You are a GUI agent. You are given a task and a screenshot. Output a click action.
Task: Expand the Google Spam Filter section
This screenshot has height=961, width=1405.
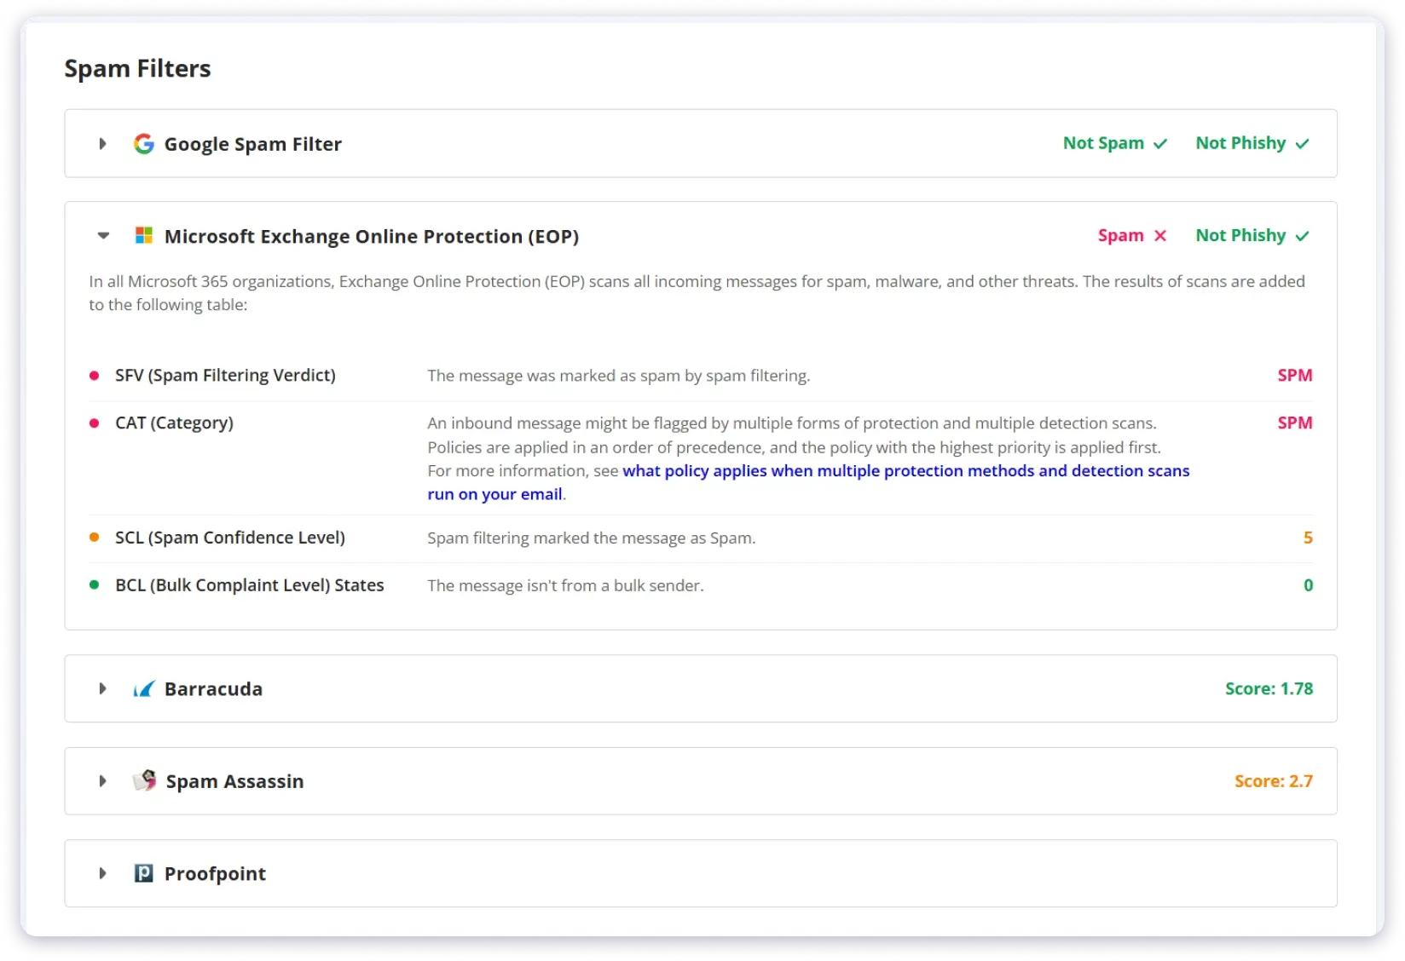(x=102, y=144)
